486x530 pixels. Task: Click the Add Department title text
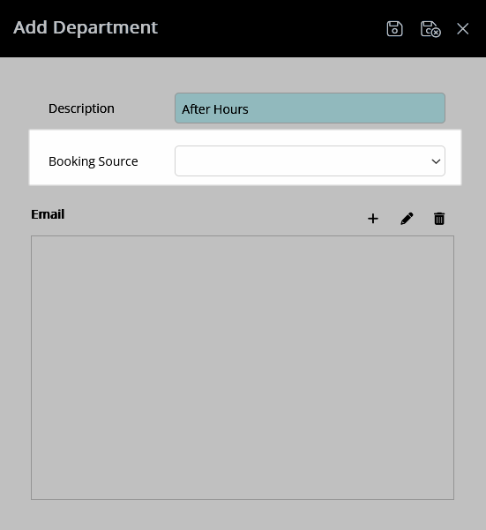[x=86, y=27]
